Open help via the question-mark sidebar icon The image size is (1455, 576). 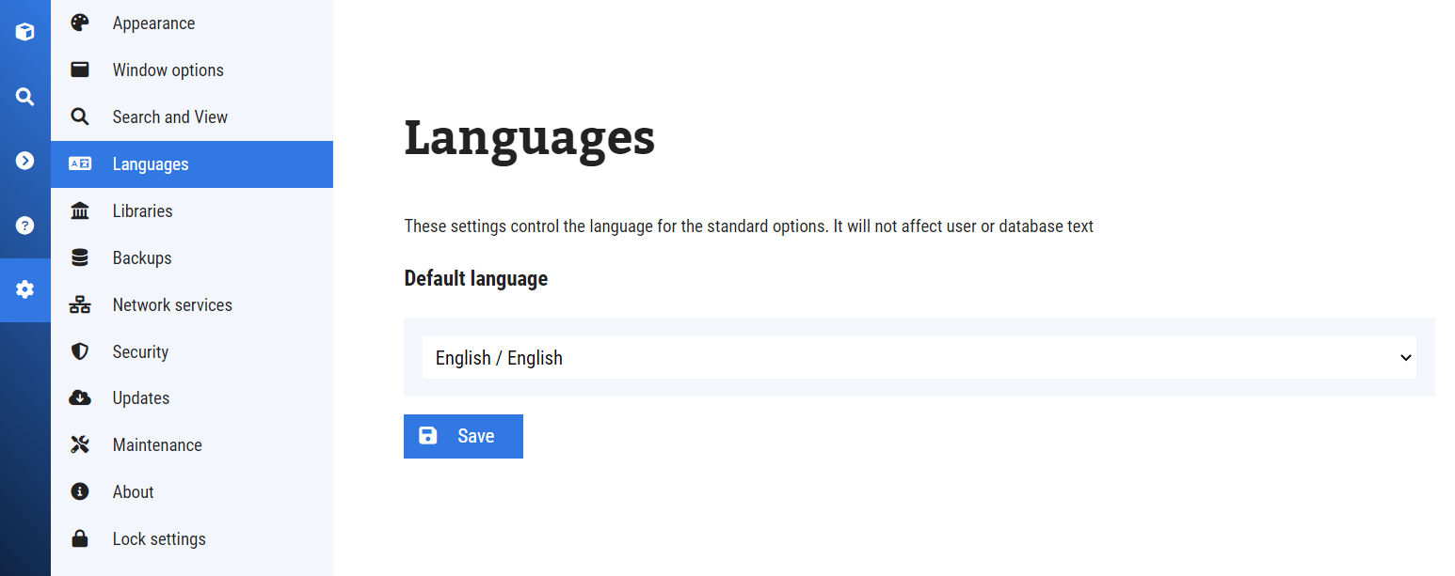[24, 225]
